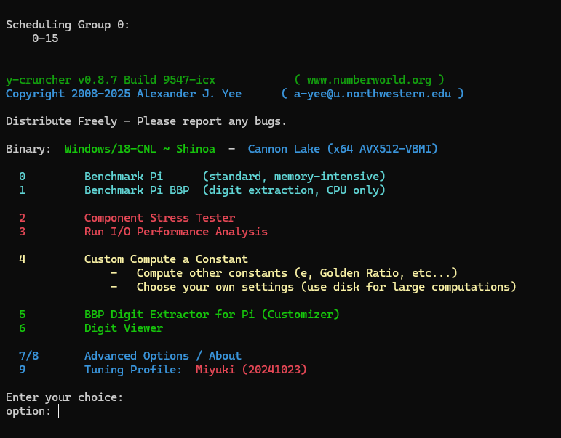Open the Digit Viewer option
The image size is (561, 438).
124,328
